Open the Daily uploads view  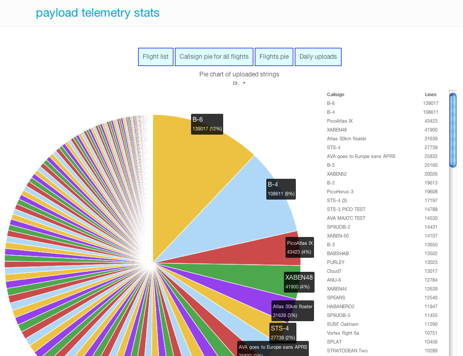(x=318, y=57)
